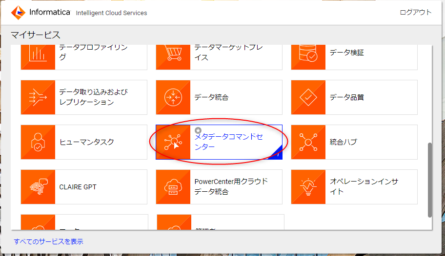Click the services list vertical scrollbar
The image size is (445, 256).
(x=430, y=180)
